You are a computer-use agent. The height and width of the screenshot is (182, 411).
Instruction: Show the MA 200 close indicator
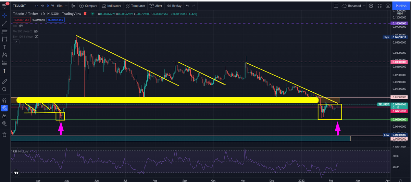[36, 31]
